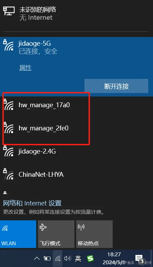
Task: Toggle the 移动热点 mobile hotspot tile
Action: pyautogui.click(x=94, y=234)
